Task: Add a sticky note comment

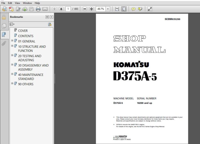Action: click(x=133, y=9)
